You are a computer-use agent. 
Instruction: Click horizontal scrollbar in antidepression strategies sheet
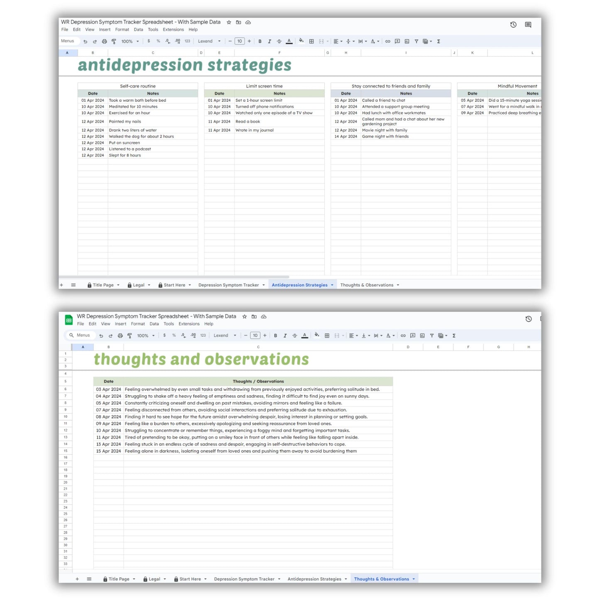174,277
